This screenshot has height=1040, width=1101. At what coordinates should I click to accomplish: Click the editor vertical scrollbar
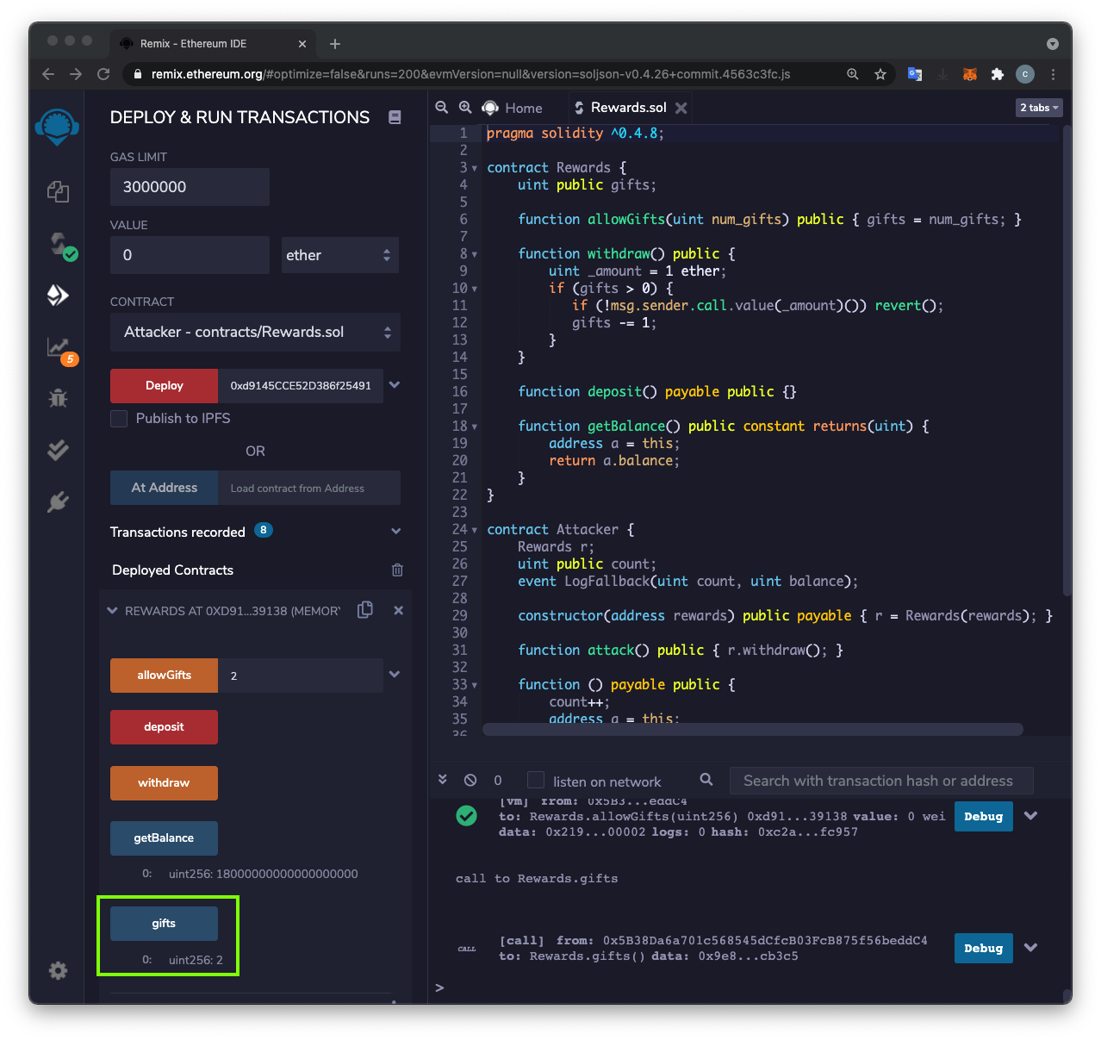click(x=1067, y=360)
